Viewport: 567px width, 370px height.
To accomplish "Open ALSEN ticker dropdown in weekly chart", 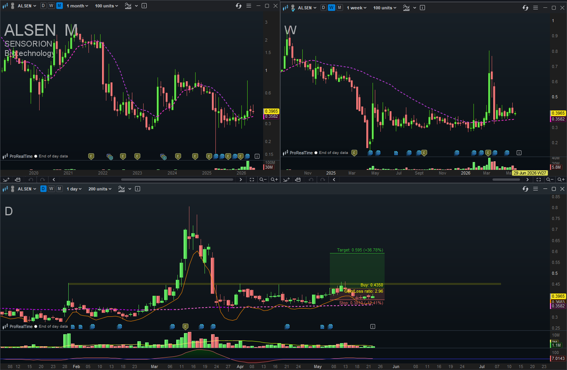I will pos(307,8).
